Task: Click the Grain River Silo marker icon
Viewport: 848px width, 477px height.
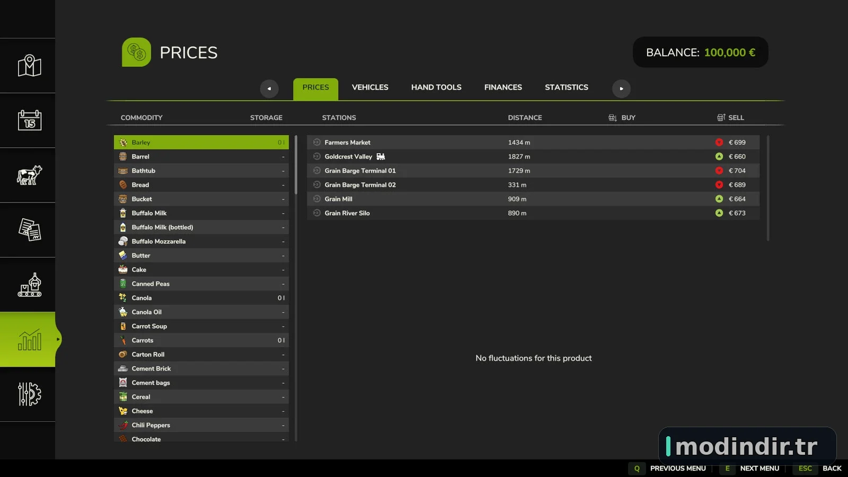Action: (317, 213)
